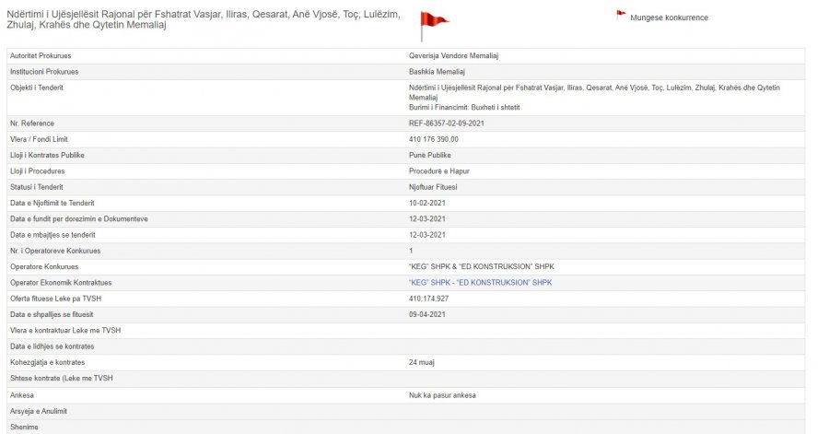This screenshot has width=829, height=434.
Task: Click the Autoritet Prokurues label
Action: [x=41, y=56]
